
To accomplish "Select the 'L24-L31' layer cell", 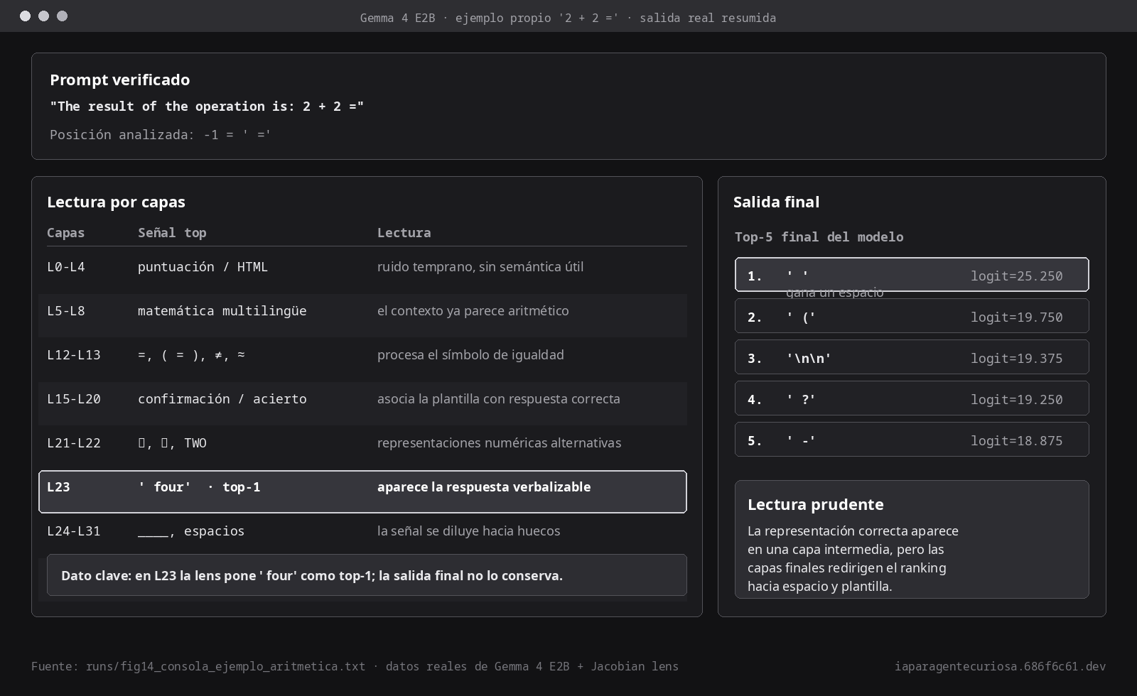I will point(73,531).
